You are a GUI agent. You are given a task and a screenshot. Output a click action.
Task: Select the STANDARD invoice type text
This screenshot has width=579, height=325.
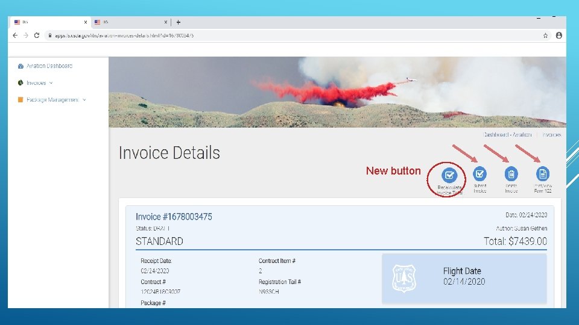click(x=159, y=241)
